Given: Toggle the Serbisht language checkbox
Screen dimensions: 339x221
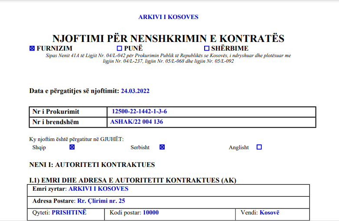Looking at the screenshot, I should pos(162,147).
